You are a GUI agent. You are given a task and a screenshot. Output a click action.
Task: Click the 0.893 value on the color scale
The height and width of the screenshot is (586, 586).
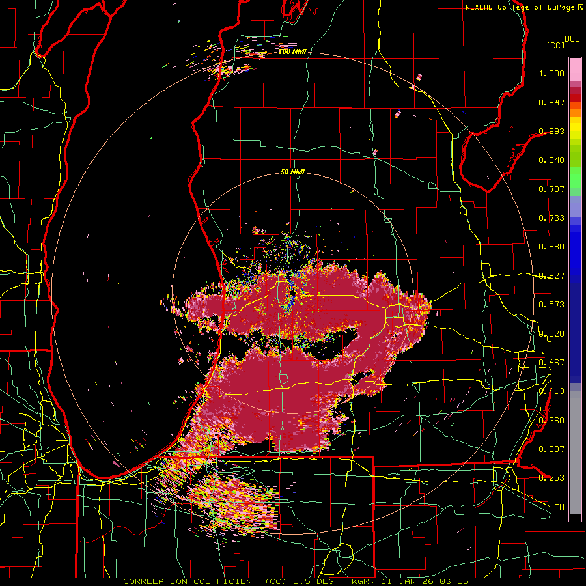coord(551,131)
